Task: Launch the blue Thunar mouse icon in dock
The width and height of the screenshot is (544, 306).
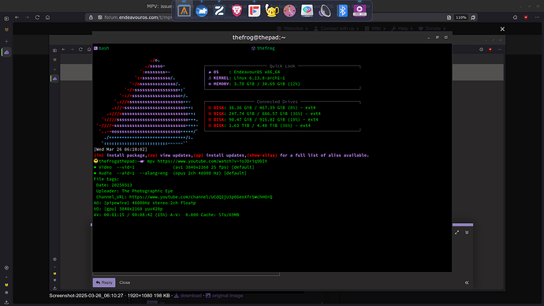Action: (x=202, y=11)
